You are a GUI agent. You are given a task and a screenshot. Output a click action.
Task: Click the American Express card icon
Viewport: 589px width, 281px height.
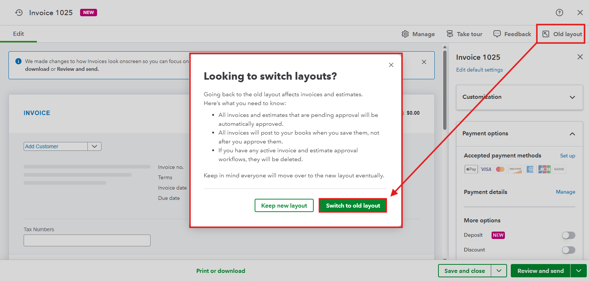click(530, 169)
